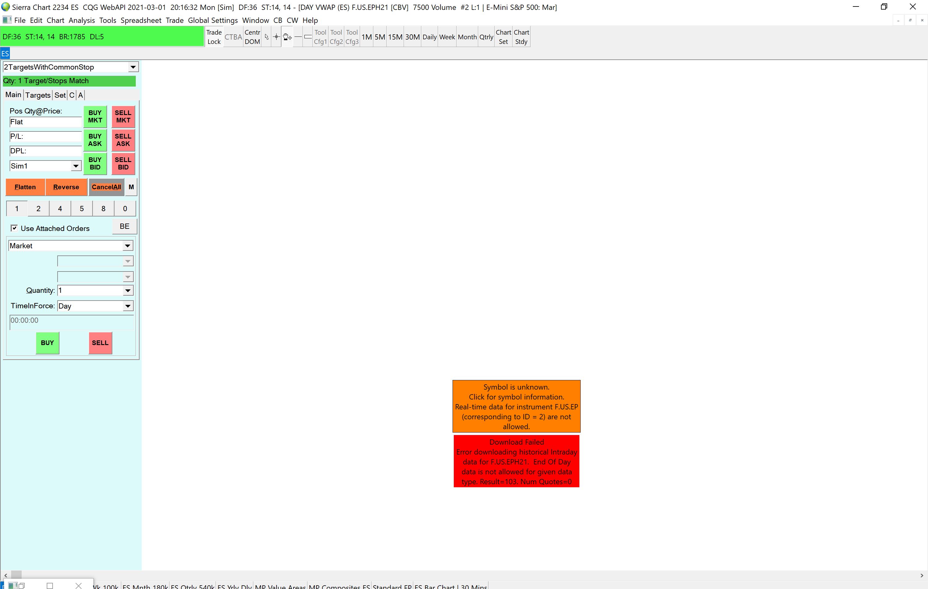
Task: Open the Sim1 account dropdown
Action: click(76, 166)
